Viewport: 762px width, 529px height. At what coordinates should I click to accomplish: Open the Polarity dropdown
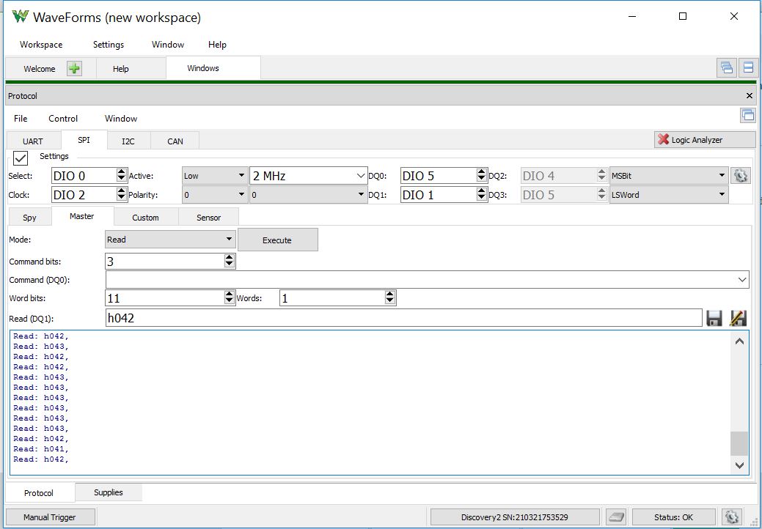(214, 195)
